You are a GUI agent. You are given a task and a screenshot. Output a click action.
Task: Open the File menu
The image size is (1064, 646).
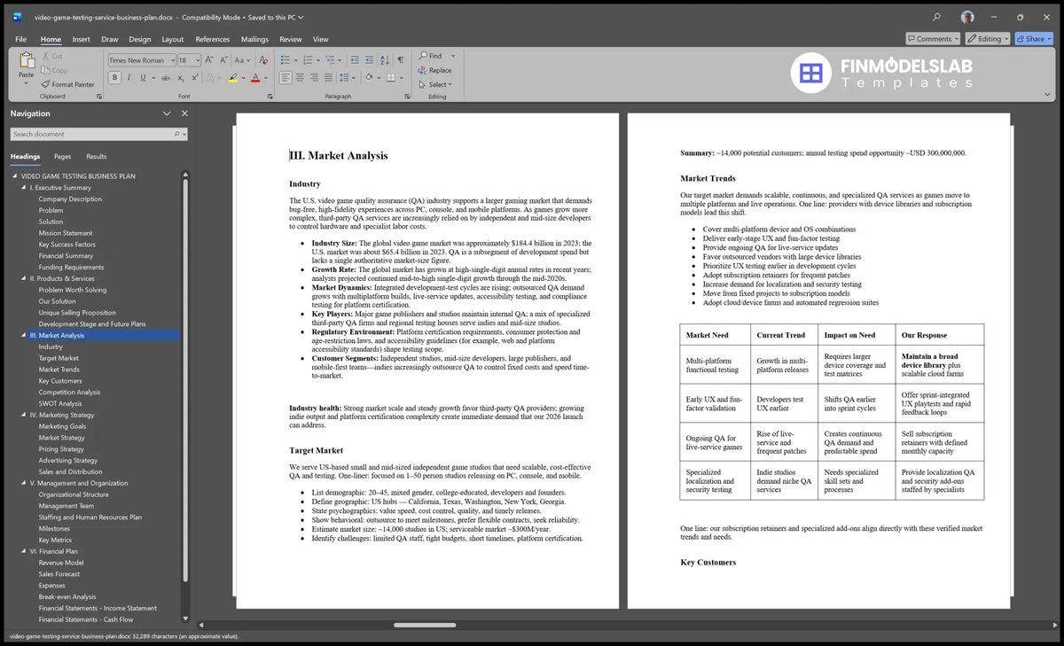pos(20,39)
